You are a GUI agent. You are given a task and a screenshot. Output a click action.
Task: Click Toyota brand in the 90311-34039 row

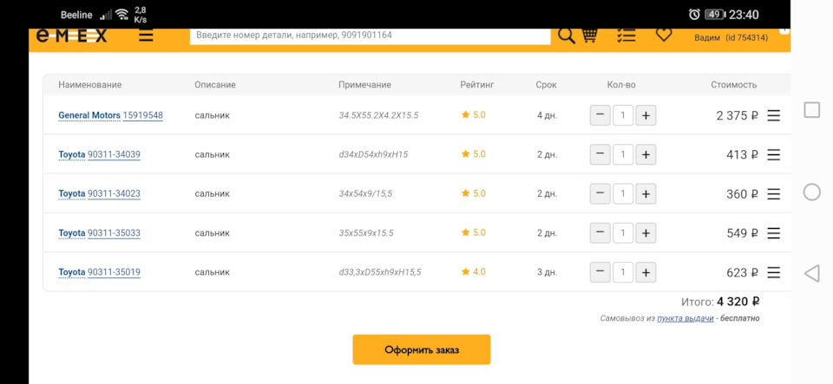(x=72, y=154)
